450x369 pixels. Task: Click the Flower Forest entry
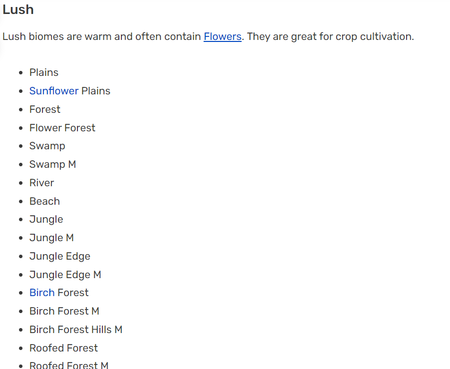(62, 128)
